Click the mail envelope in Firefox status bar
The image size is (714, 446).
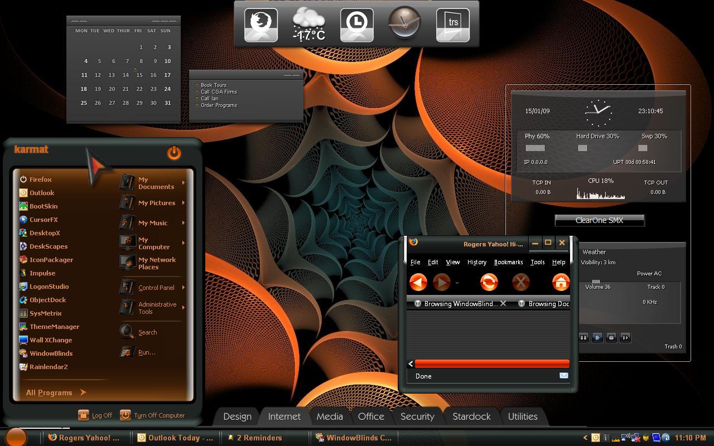click(x=563, y=376)
